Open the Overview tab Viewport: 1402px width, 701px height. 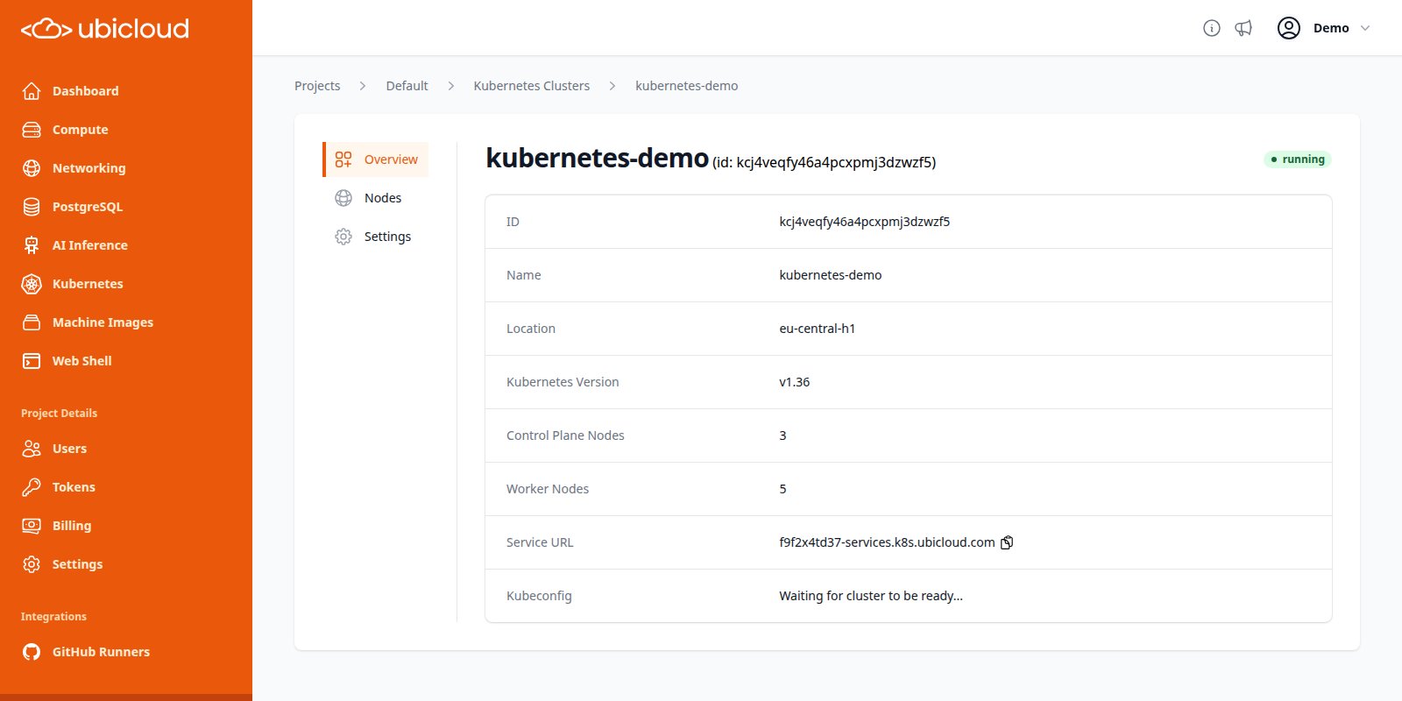pyautogui.click(x=376, y=159)
